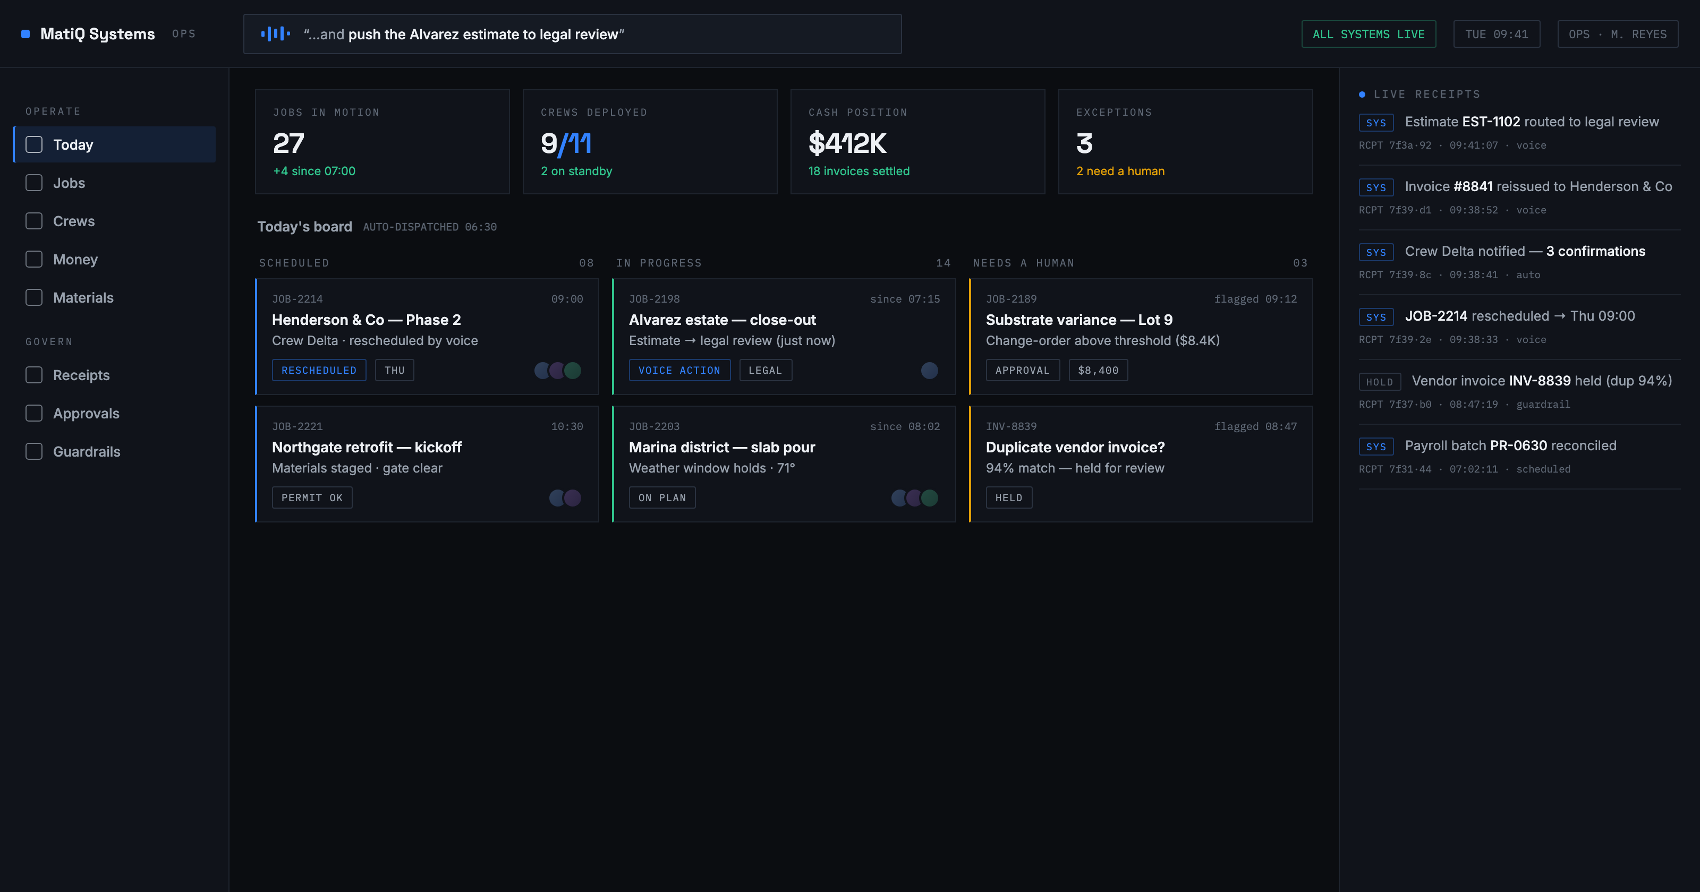The image size is (1700, 892).
Task: Open Alvarez estate — close-out job card
Action: coord(784,337)
